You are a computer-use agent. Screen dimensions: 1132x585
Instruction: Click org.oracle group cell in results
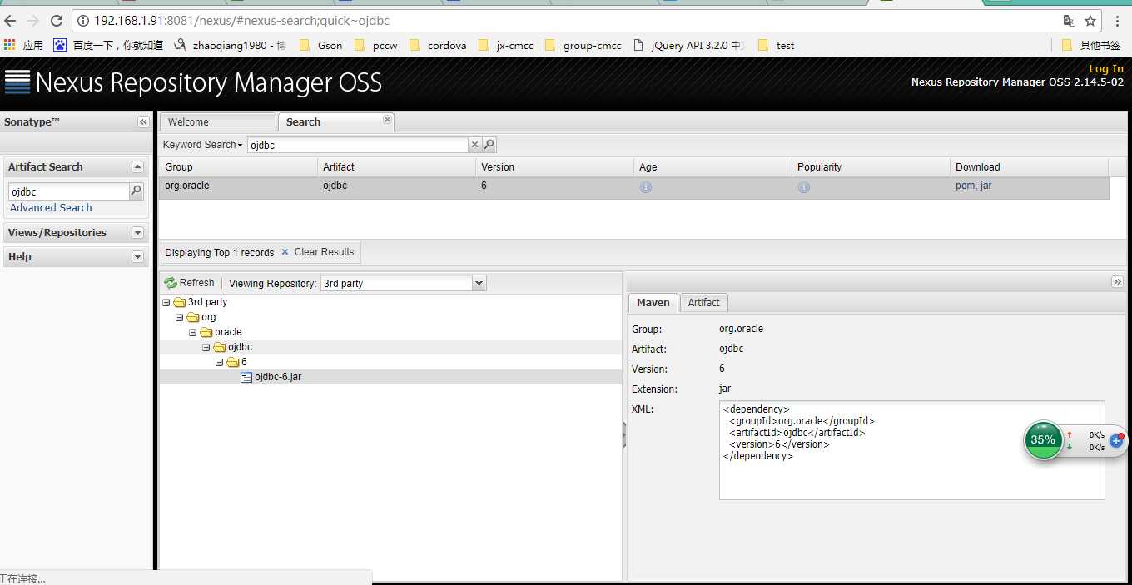coord(187,186)
